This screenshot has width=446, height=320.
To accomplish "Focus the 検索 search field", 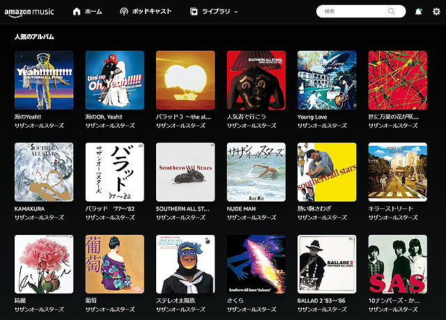I will pyautogui.click(x=361, y=11).
